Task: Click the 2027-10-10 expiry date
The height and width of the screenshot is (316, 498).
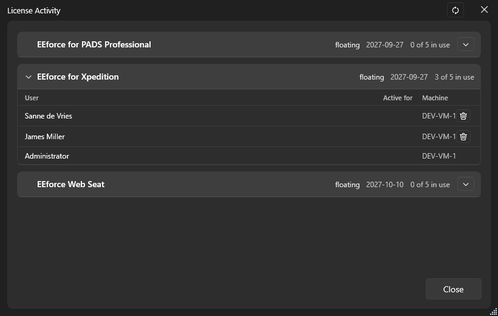Action: (x=384, y=185)
